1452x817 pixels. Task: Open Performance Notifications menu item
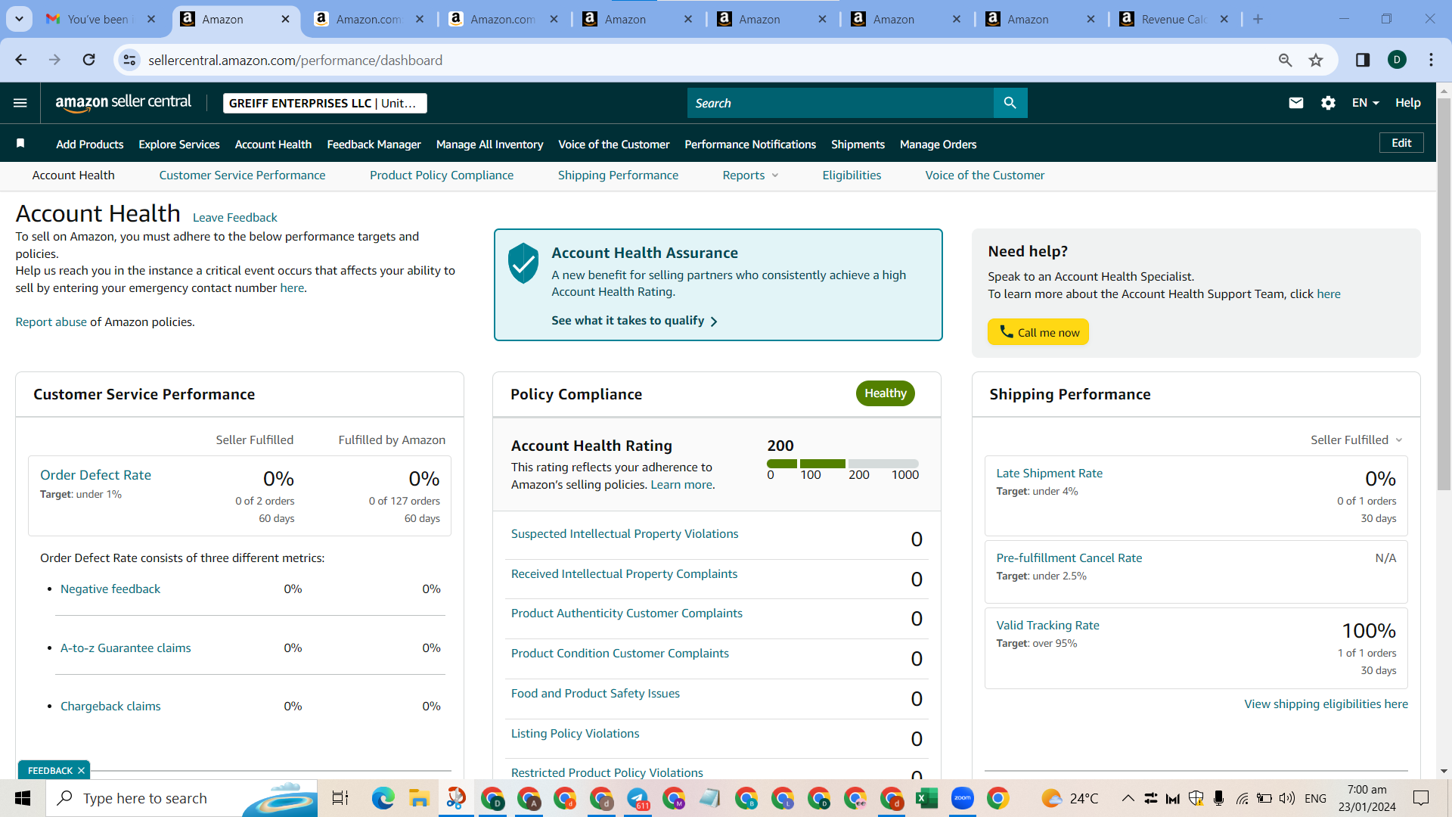click(750, 144)
